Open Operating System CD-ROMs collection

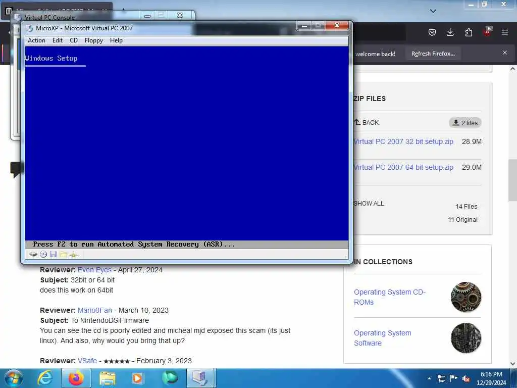coord(390,297)
